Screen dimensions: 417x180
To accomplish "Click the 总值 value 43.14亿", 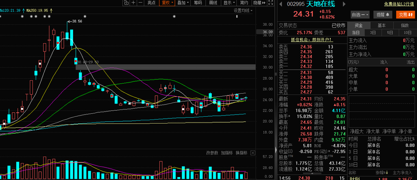I will tap(336, 163).
